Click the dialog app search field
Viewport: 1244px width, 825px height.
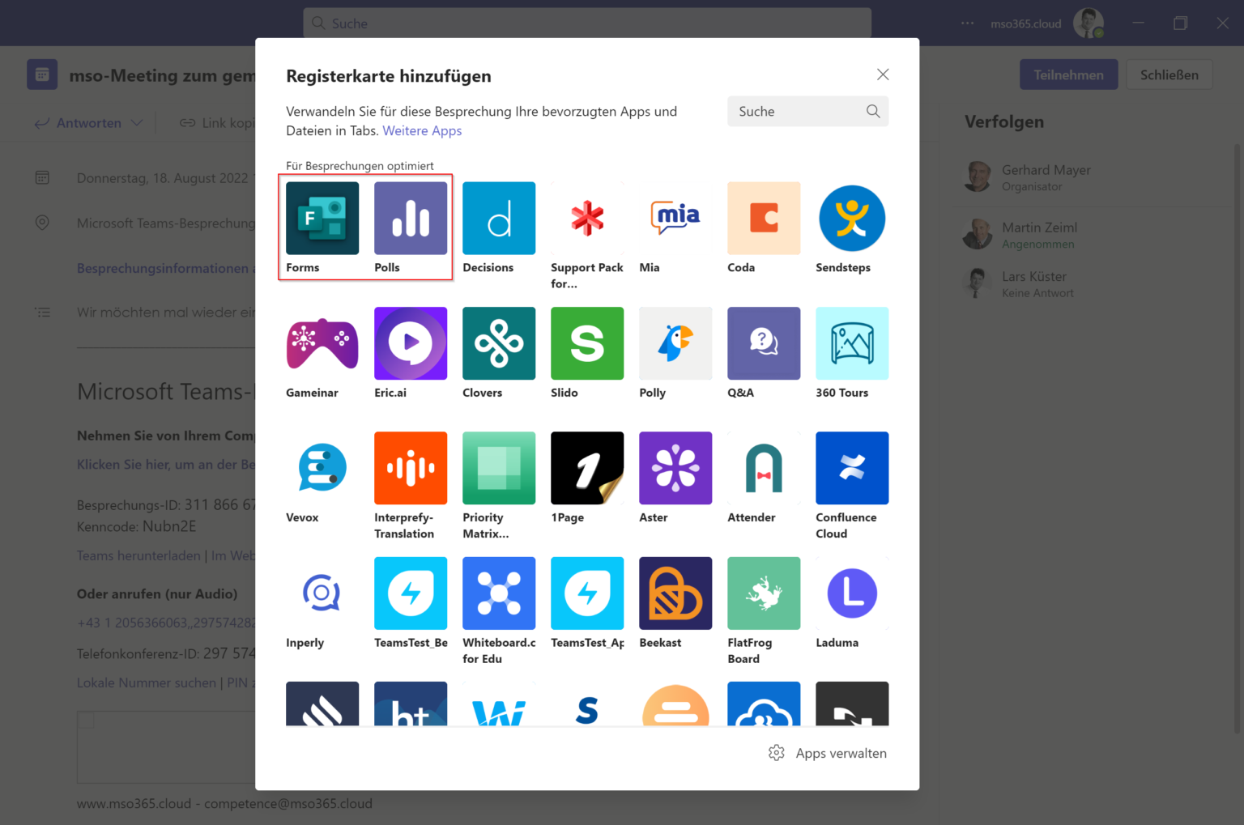807,112
